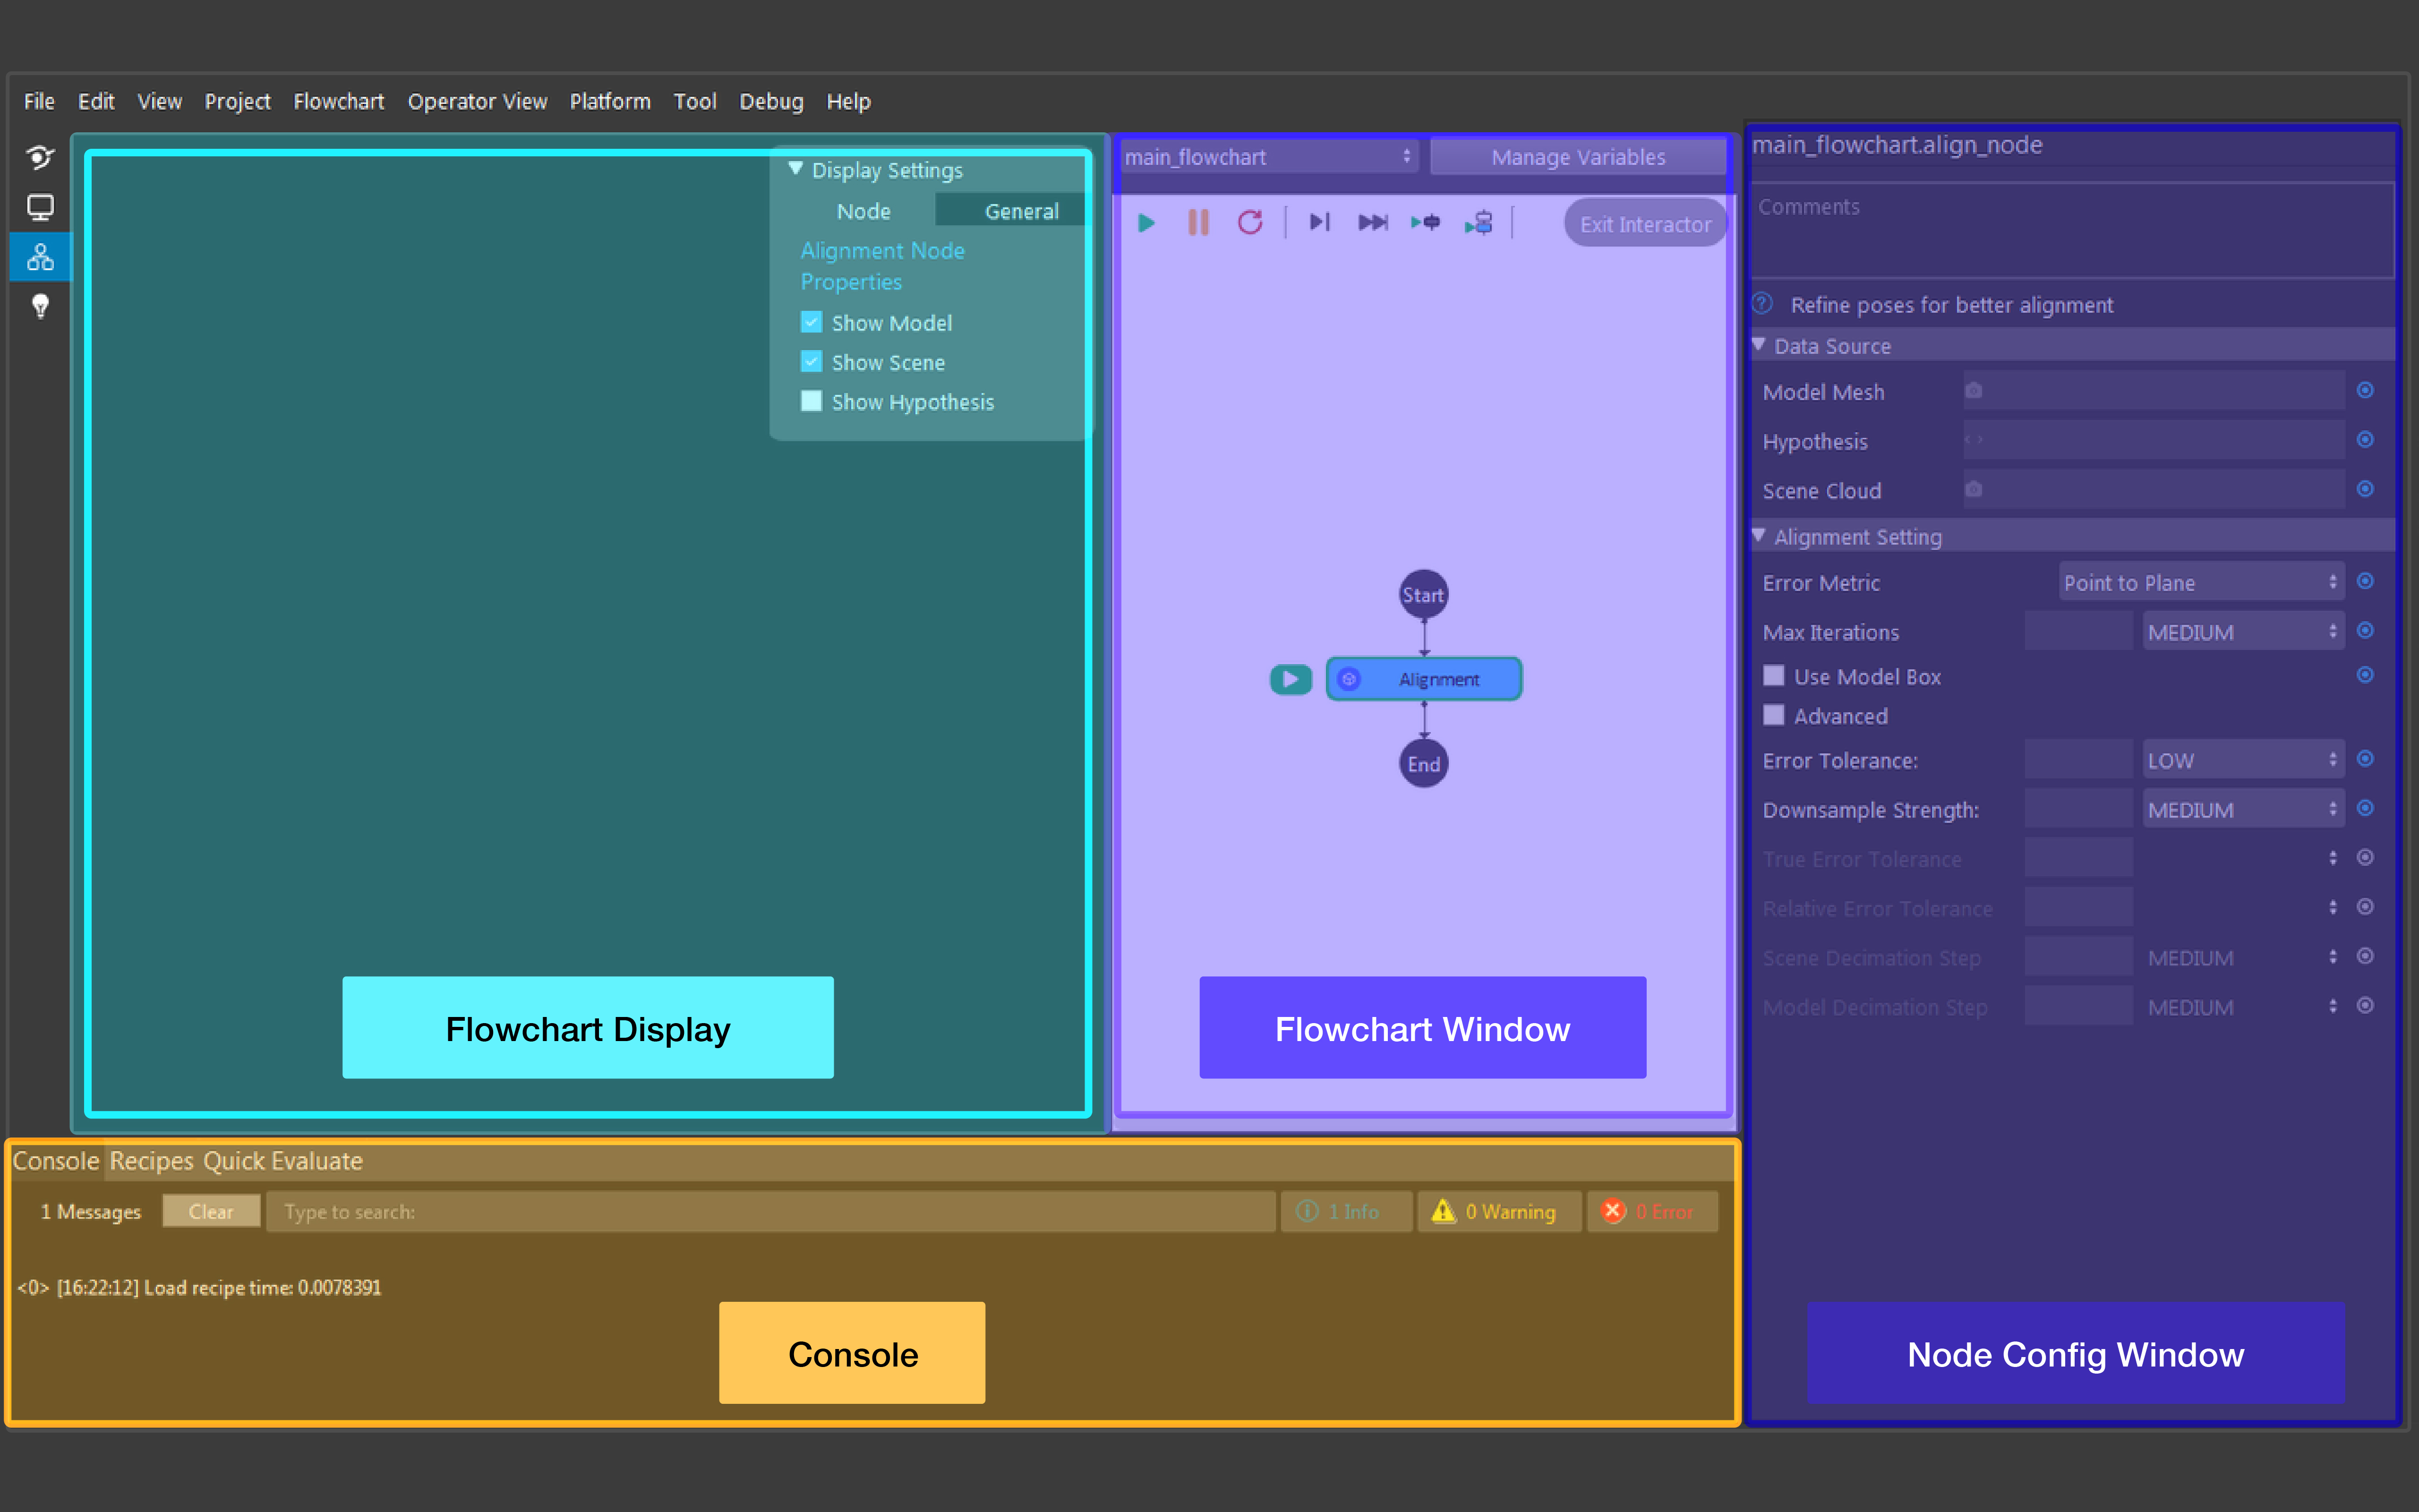Open the flowchart view icon in left sidebar
2419x1512 pixels.
pos(40,258)
